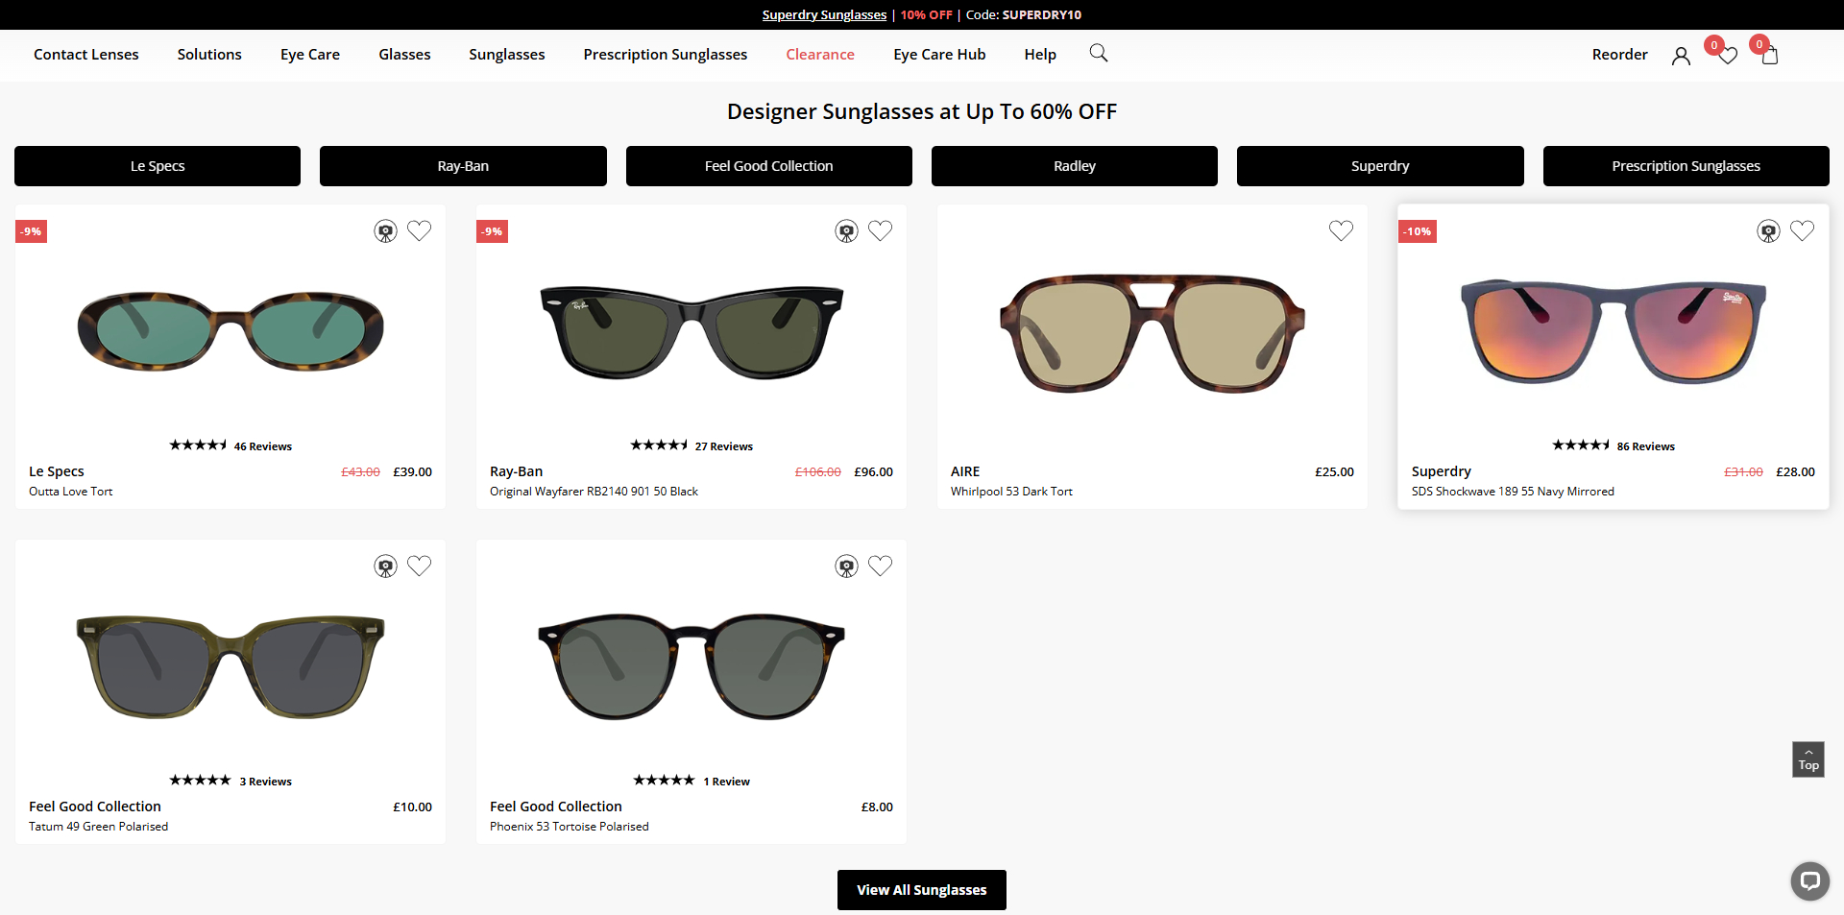Image resolution: width=1844 pixels, height=915 pixels.
Task: Open the Clearance menu item
Action: point(820,55)
